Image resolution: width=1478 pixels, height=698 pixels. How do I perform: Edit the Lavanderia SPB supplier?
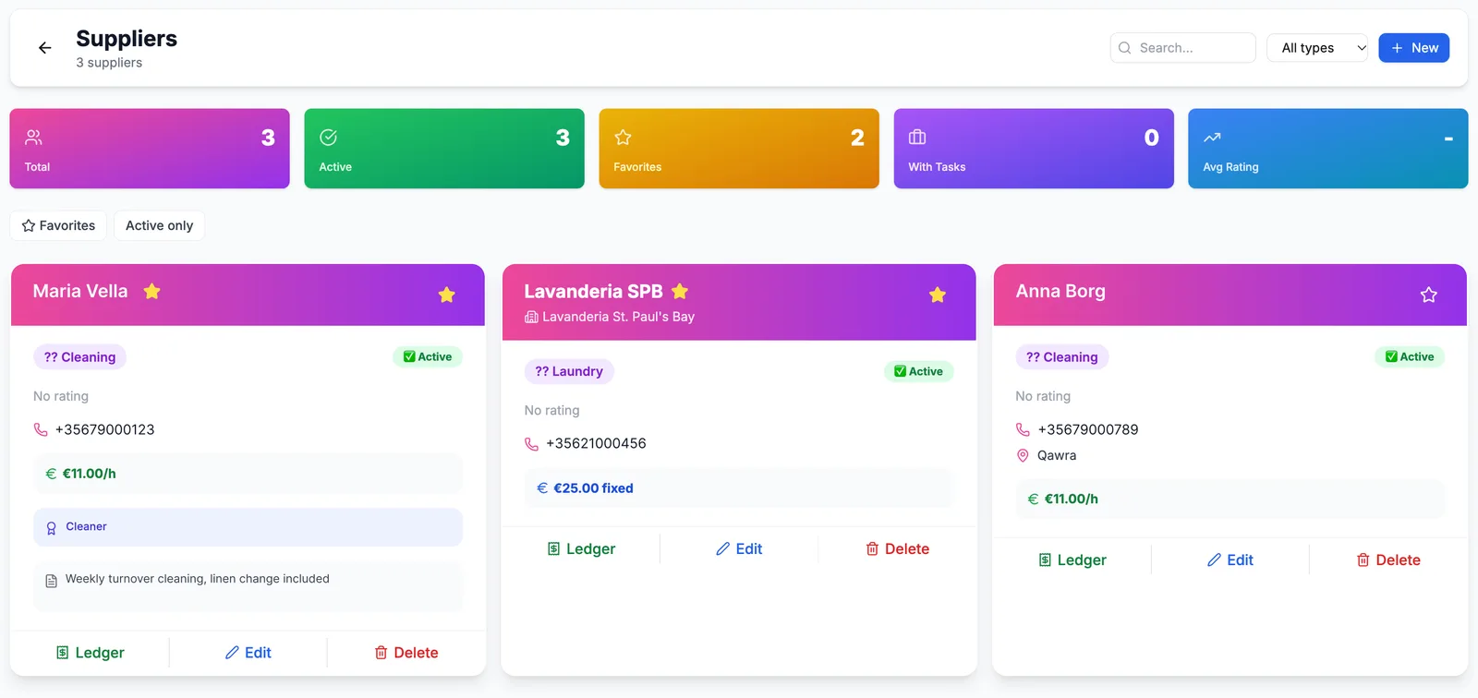(739, 548)
